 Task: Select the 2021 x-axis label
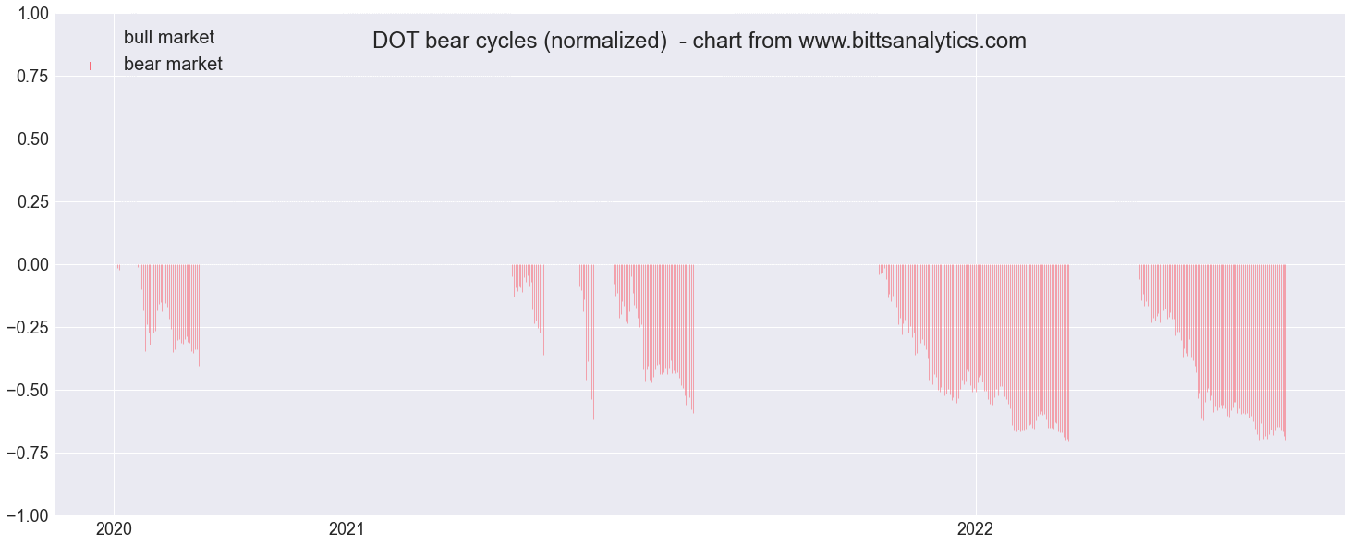(347, 529)
